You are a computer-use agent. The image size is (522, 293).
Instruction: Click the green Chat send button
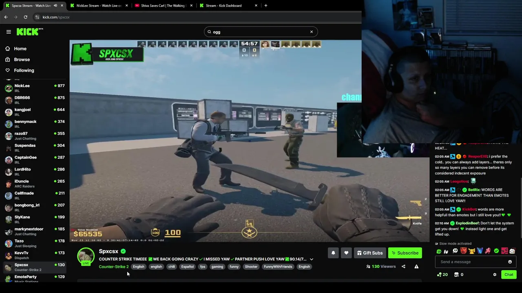(509, 275)
